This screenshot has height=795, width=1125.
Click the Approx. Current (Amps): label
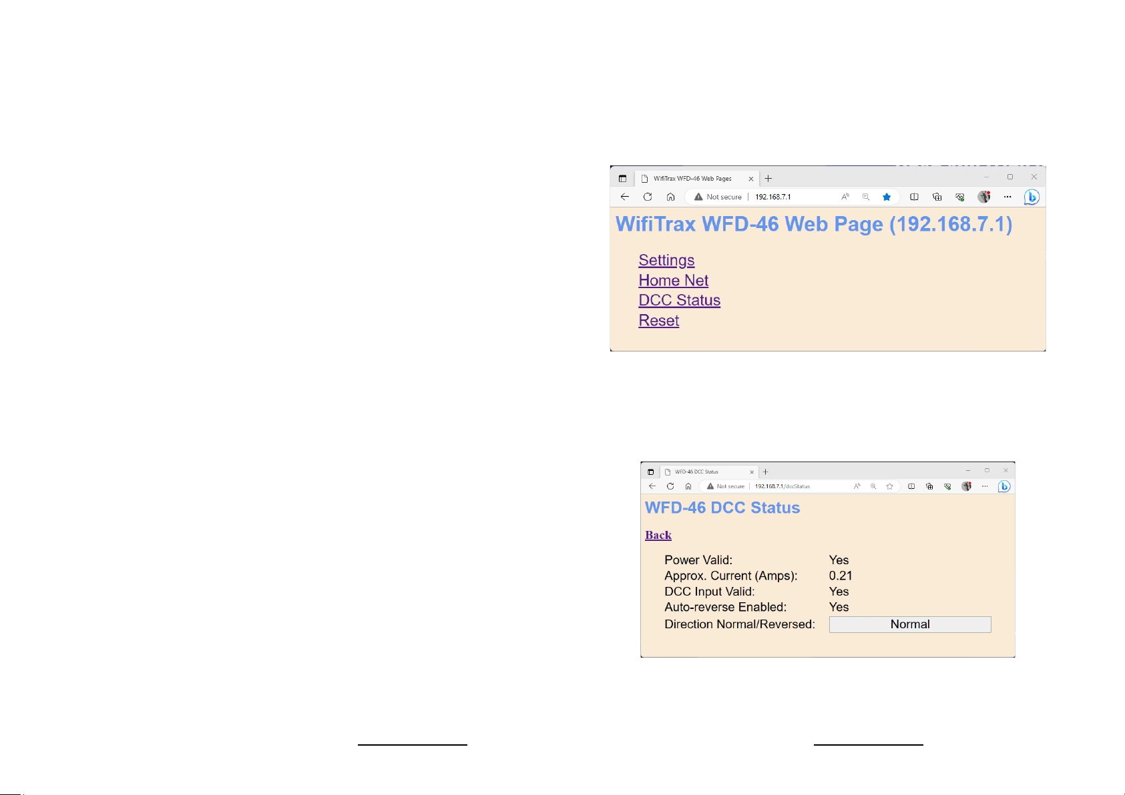tap(731, 576)
